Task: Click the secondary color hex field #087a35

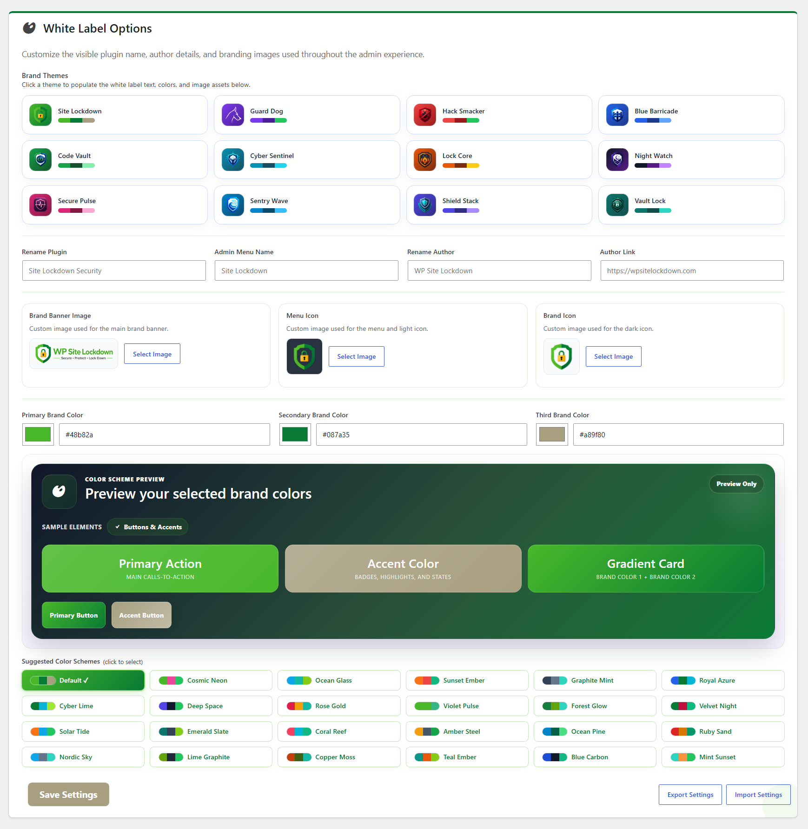Action: point(422,434)
